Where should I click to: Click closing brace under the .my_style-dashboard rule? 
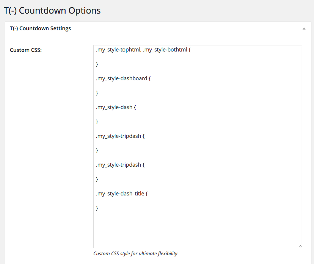click(x=97, y=93)
